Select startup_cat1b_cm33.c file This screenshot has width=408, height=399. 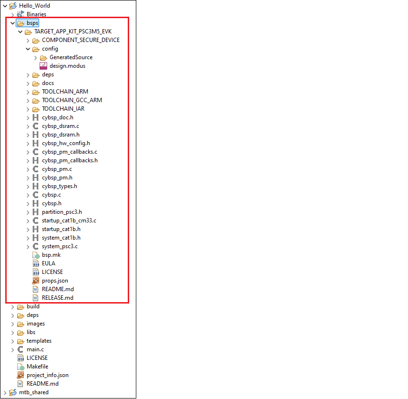pos(69,220)
